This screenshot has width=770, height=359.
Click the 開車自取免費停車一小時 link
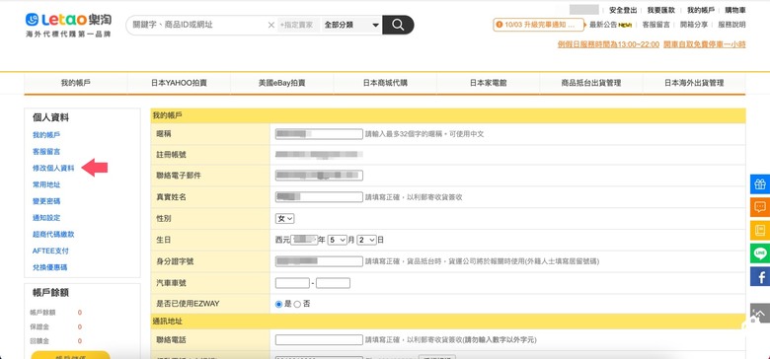click(705, 44)
